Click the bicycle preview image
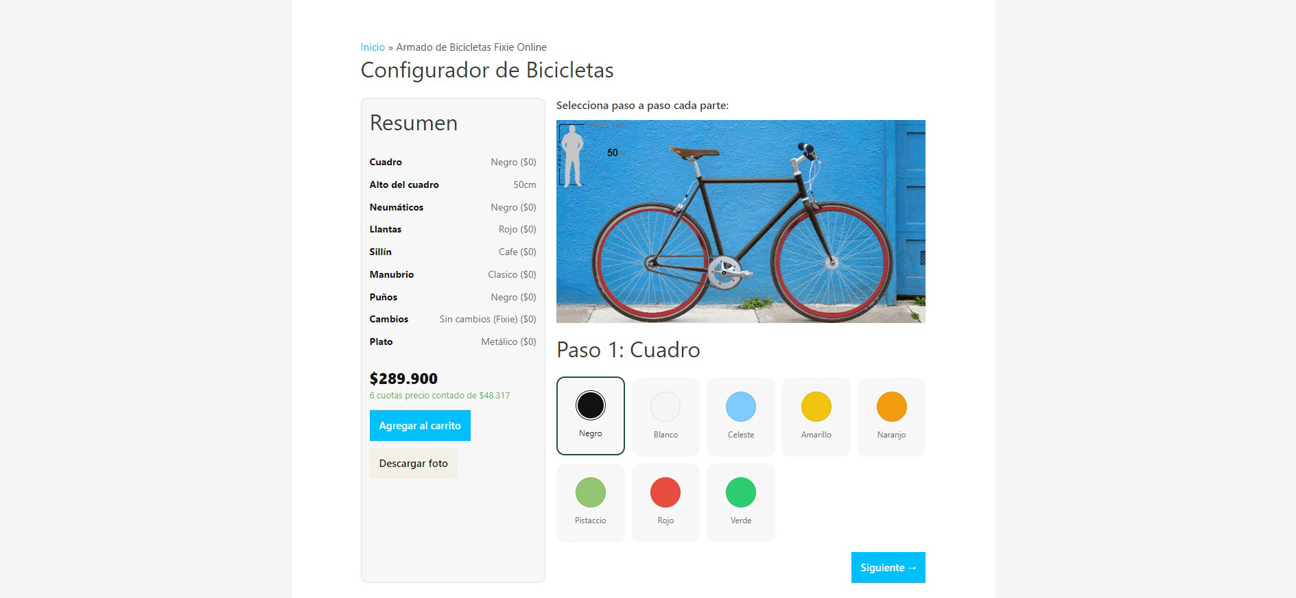This screenshot has width=1296, height=598. [x=741, y=222]
